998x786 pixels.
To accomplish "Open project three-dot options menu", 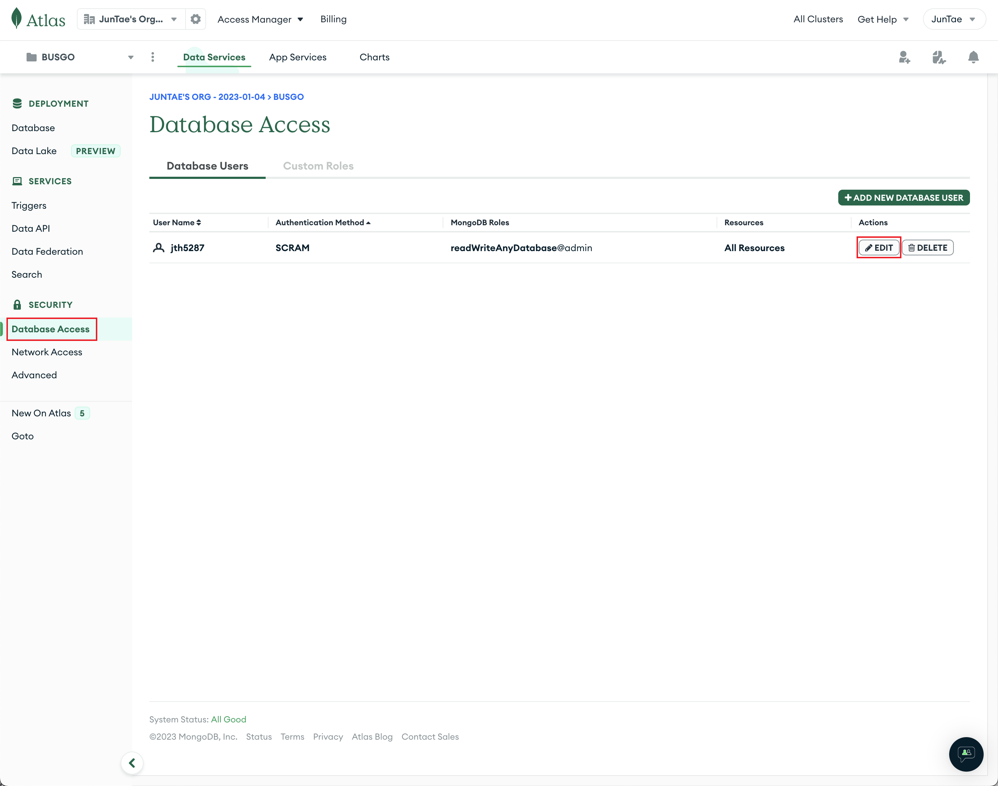I will tap(153, 57).
